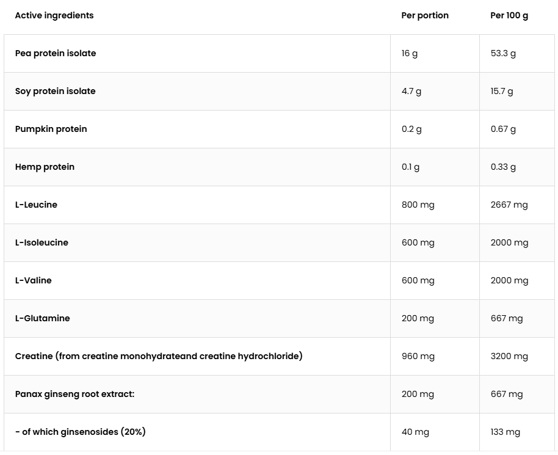Select the "960 mg" creatine portion value
The width and height of the screenshot is (558, 455).
[418, 356]
